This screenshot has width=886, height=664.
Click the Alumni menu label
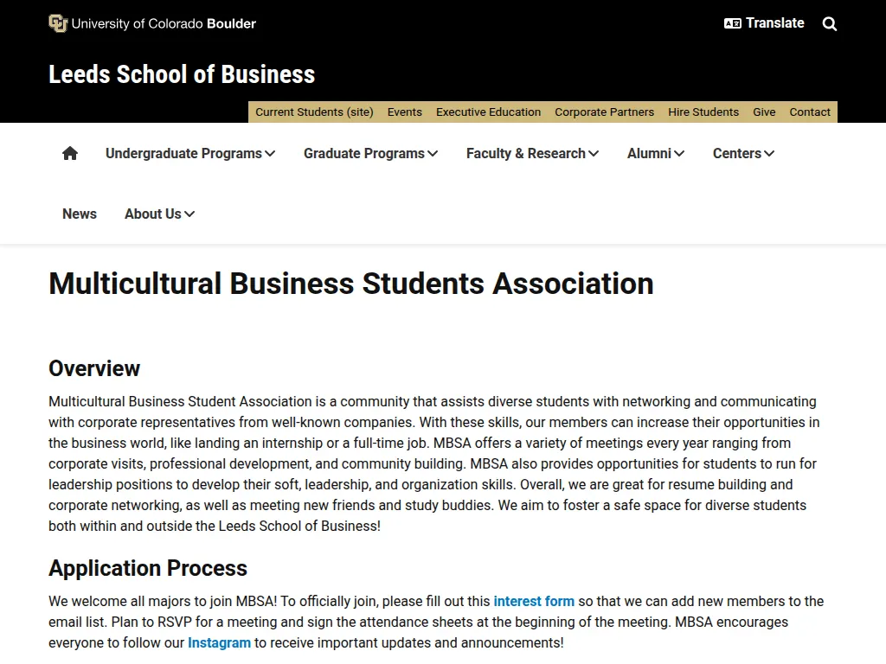tap(649, 154)
